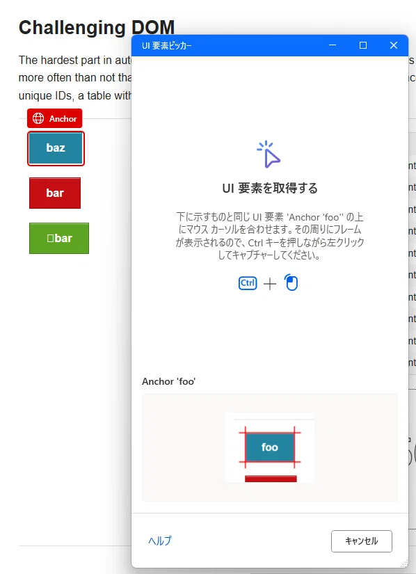Click the mouse left-click icon
Image resolution: width=416 pixels, height=574 pixels.
tap(291, 282)
